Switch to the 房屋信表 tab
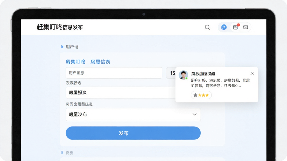 pos(100,62)
